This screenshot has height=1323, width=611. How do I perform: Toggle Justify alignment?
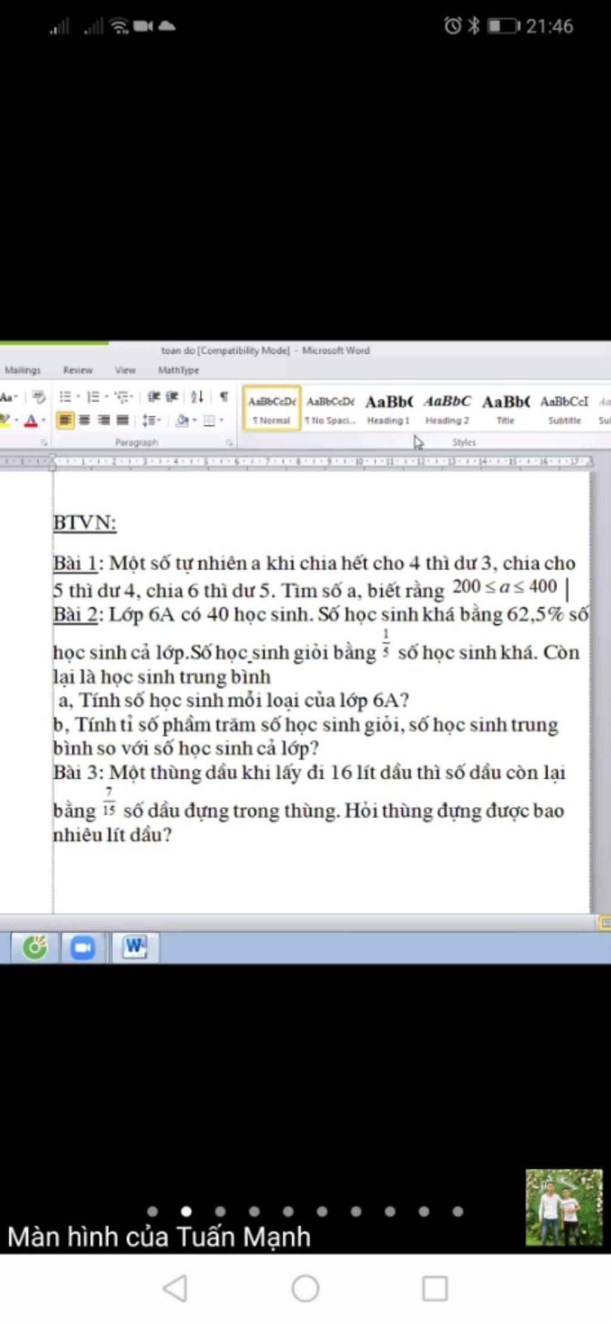[x=122, y=421]
